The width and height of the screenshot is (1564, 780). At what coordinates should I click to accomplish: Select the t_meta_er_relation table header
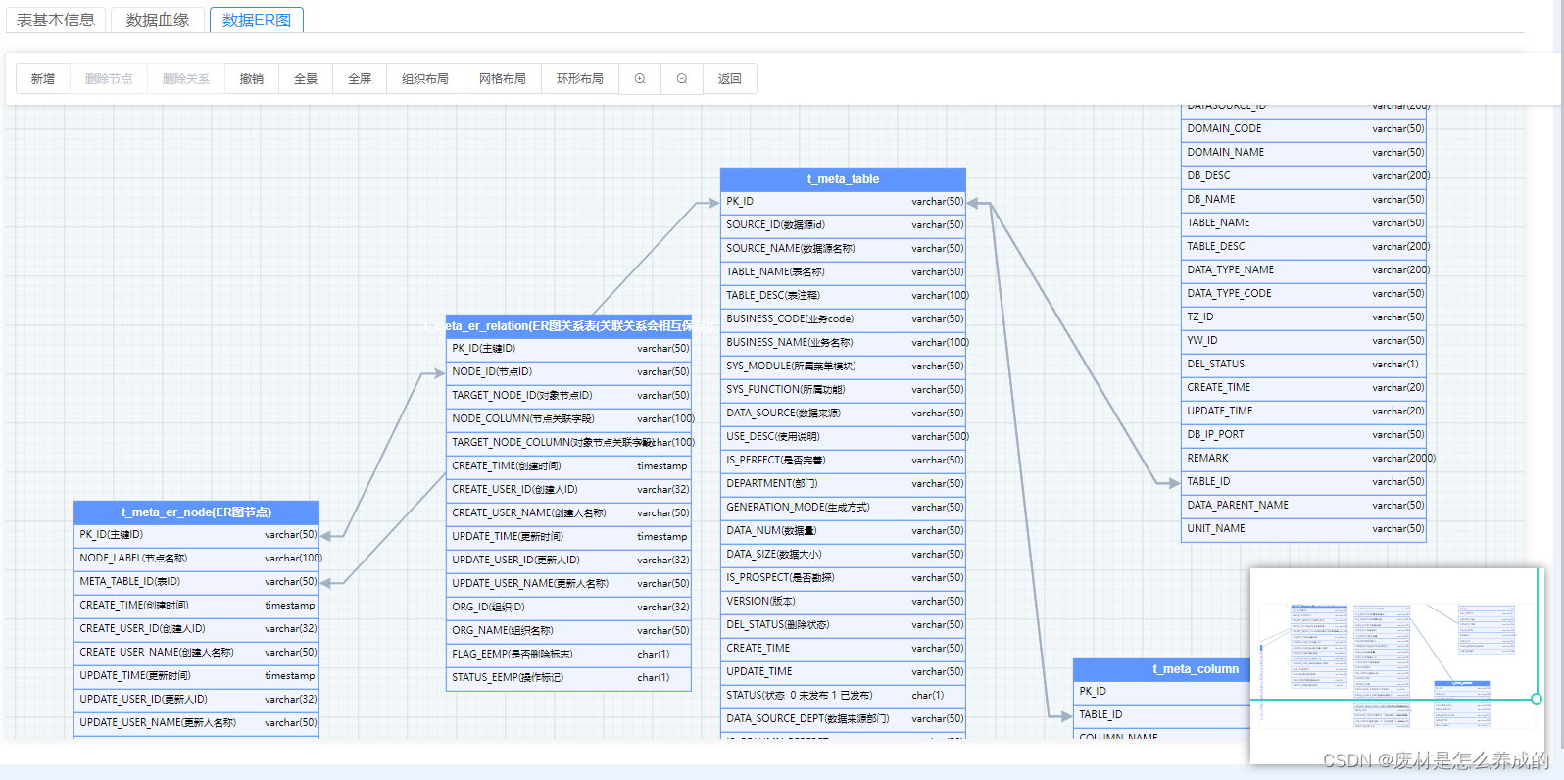568,325
